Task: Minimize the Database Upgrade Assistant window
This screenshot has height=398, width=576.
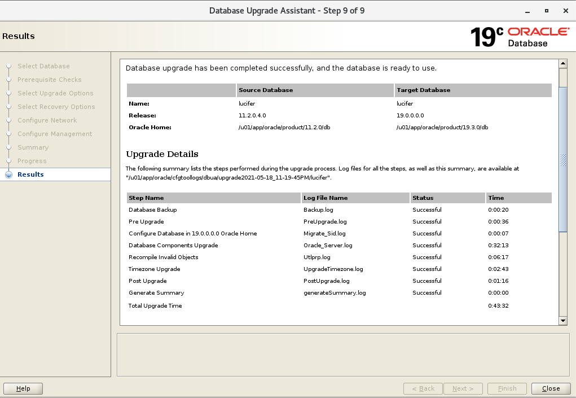Action: coord(527,11)
